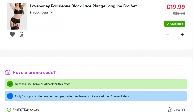Click the blue info circle icon
This screenshot has height=112, width=193.
pyautogui.click(x=10, y=96)
